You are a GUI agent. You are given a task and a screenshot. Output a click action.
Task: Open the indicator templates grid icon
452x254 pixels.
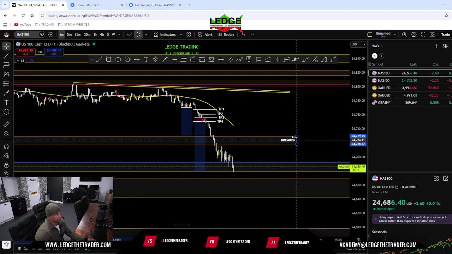(189, 35)
